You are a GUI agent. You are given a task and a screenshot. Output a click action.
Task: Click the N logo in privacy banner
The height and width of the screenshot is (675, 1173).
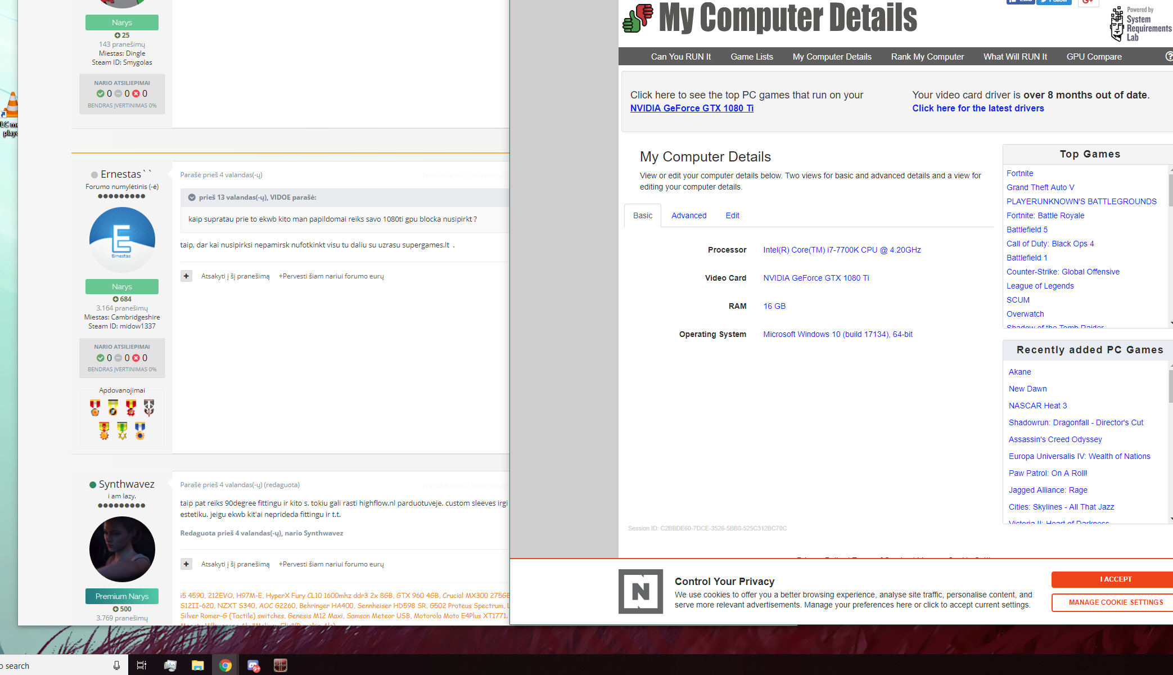click(640, 591)
